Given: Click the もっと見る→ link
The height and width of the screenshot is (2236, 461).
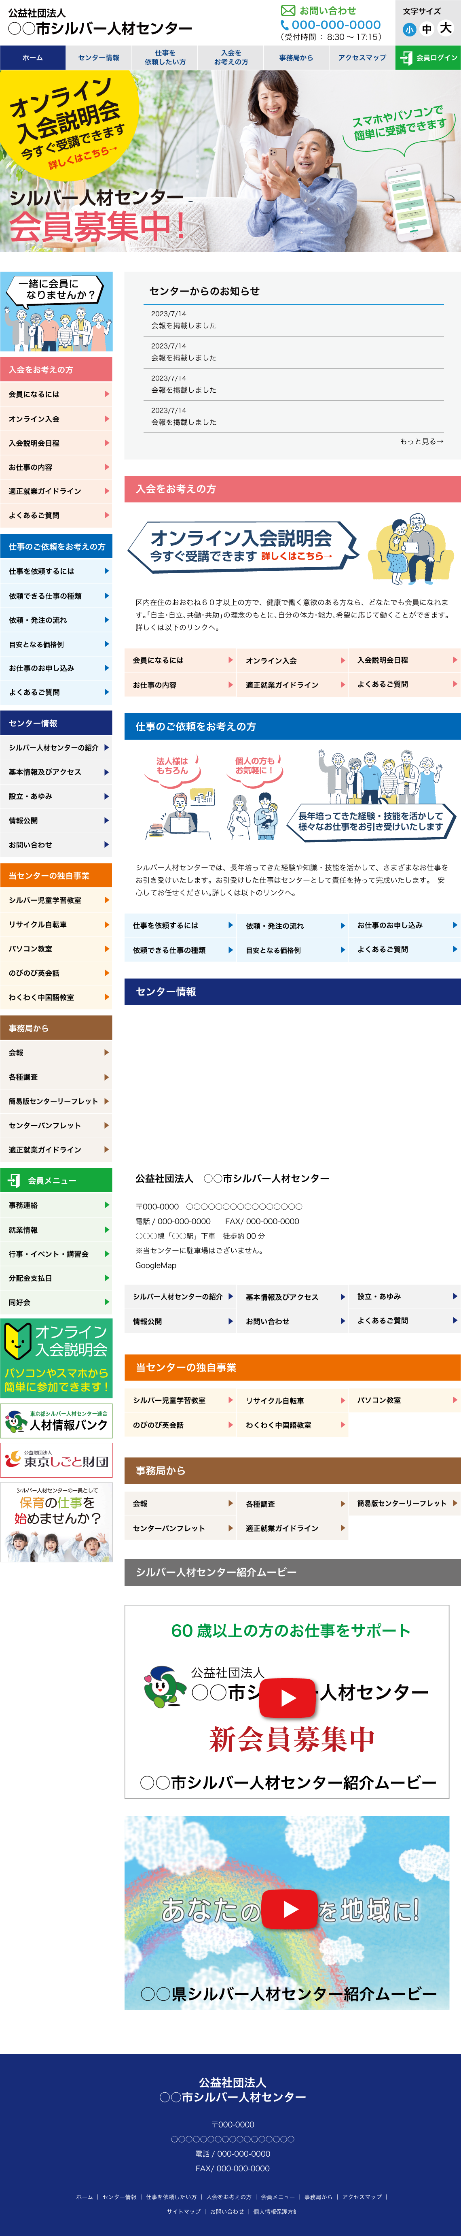Looking at the screenshot, I should coord(421,441).
